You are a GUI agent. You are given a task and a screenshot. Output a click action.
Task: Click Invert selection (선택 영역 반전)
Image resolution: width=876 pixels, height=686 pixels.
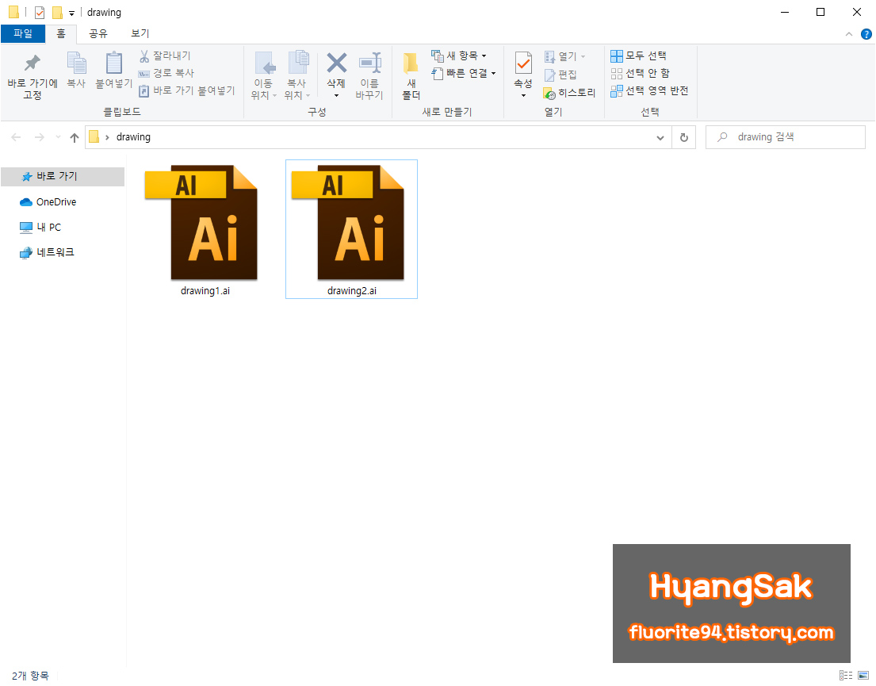[649, 90]
